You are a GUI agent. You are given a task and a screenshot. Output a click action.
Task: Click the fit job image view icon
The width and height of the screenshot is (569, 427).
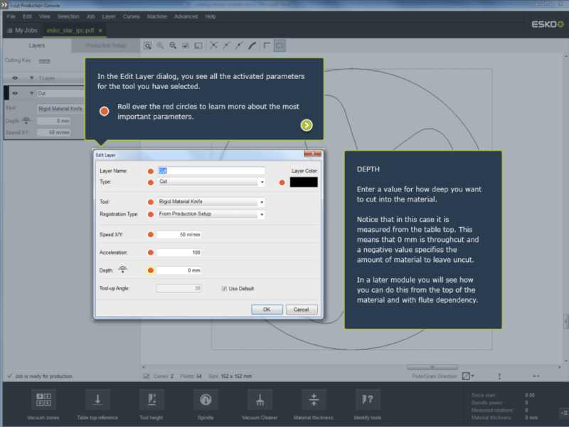(x=186, y=46)
